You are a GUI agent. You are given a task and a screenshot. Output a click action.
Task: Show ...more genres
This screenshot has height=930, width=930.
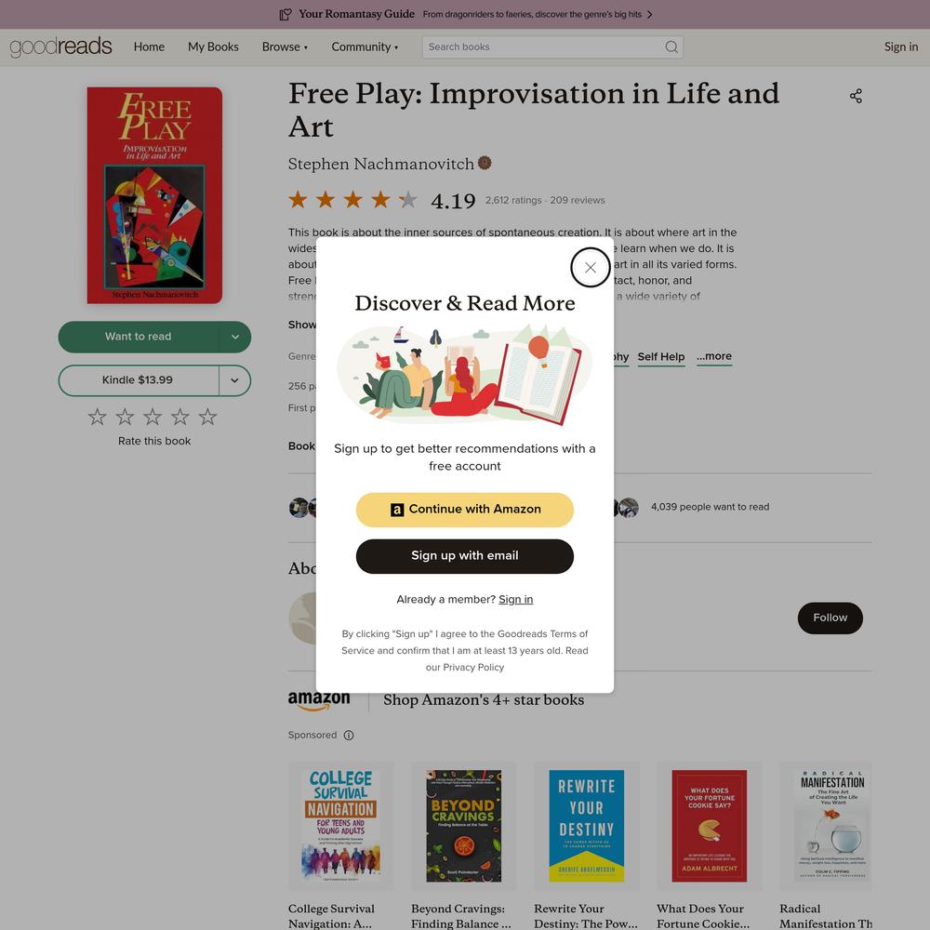pyautogui.click(x=713, y=356)
